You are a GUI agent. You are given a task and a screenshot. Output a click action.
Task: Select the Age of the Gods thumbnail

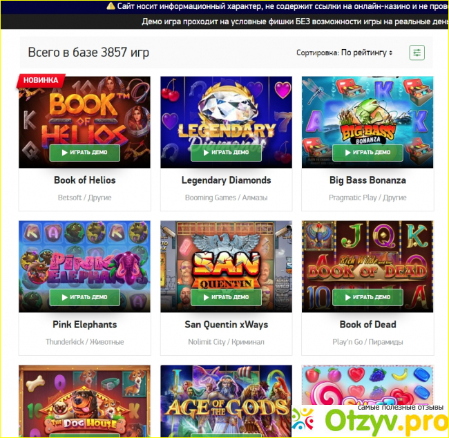pyautogui.click(x=226, y=401)
